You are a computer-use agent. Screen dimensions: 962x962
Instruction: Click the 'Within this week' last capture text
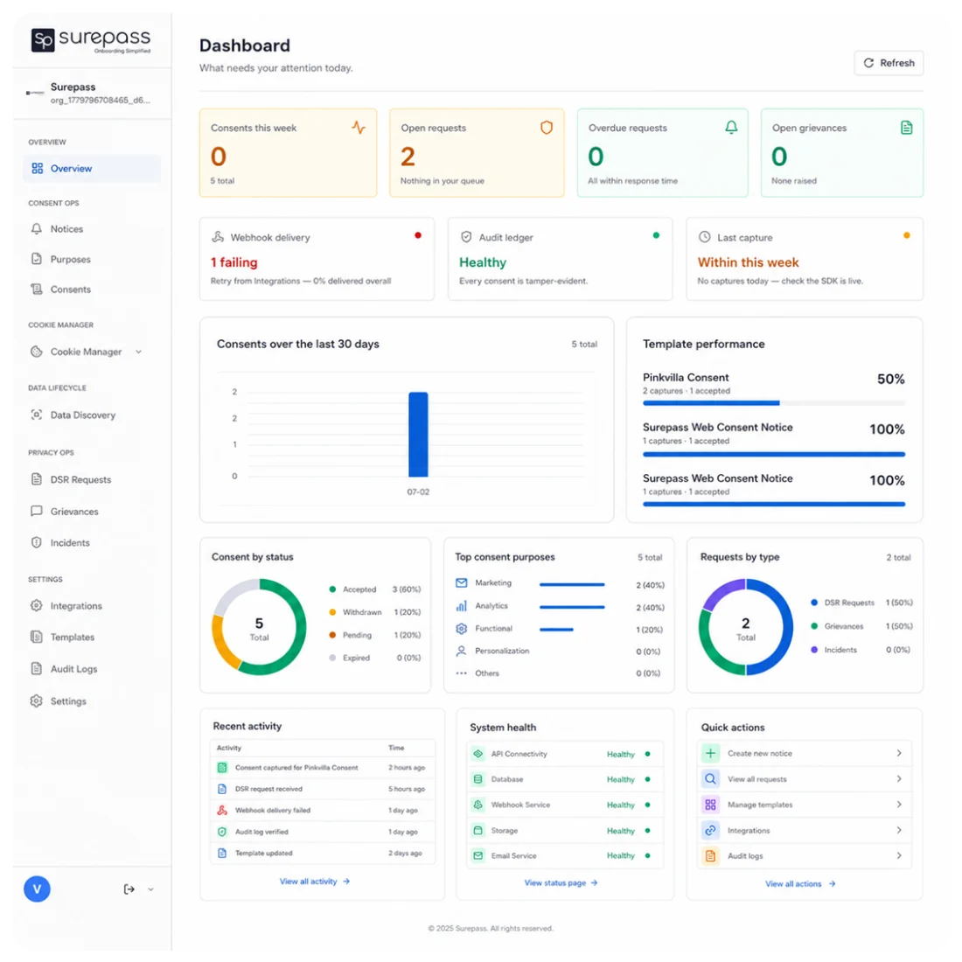tap(748, 262)
